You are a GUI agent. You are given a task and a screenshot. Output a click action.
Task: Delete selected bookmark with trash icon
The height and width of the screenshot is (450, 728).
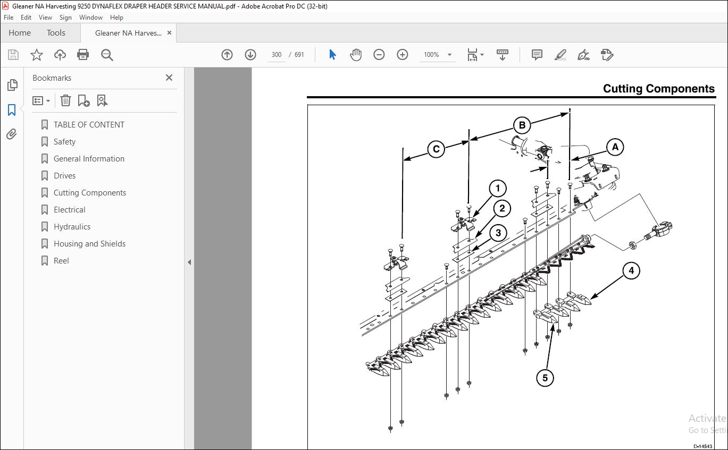[65, 100]
